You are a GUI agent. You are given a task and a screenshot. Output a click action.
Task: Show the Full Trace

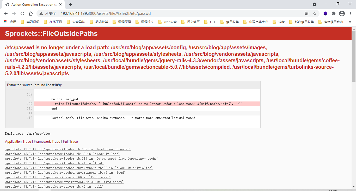pos(70,141)
